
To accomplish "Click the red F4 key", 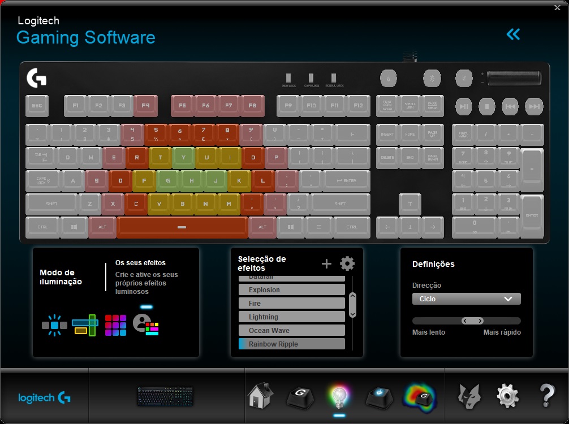I will (x=145, y=106).
